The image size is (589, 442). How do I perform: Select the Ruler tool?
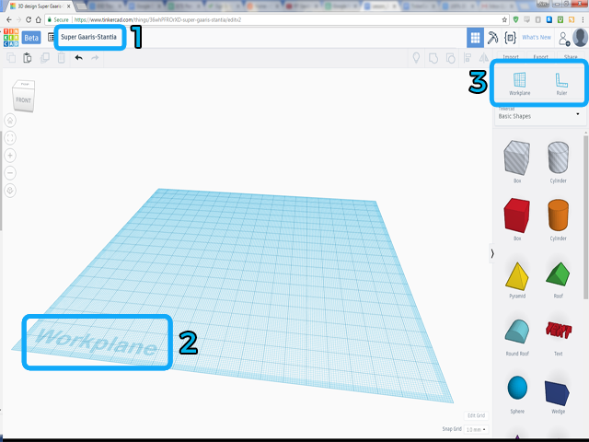point(561,84)
